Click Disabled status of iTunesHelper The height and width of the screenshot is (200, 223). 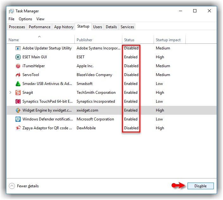point(131,66)
